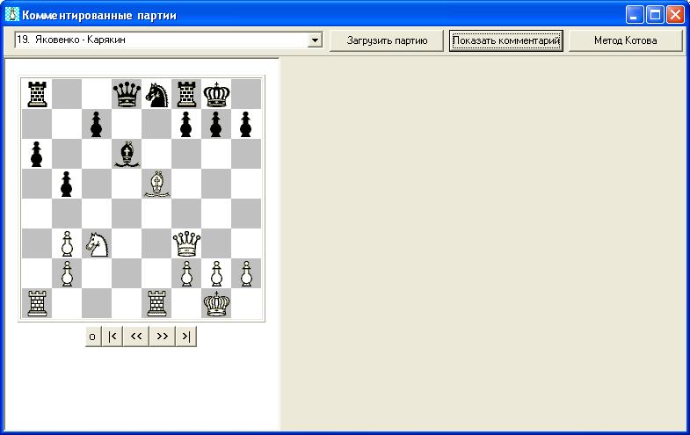Select the white rook on e1

156,303
